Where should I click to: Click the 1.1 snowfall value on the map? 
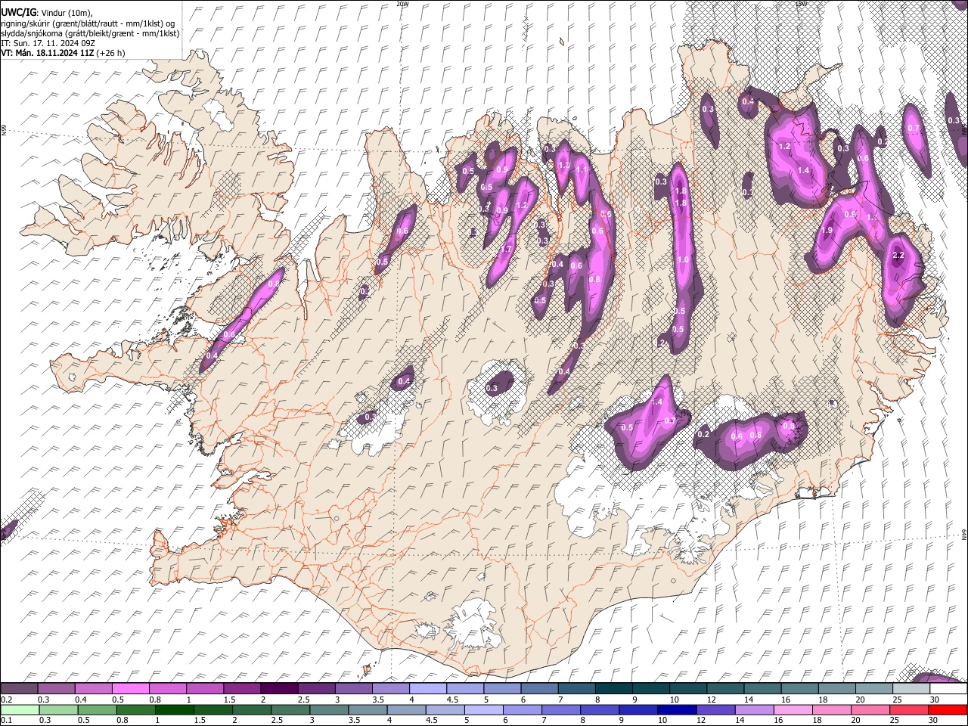582,171
